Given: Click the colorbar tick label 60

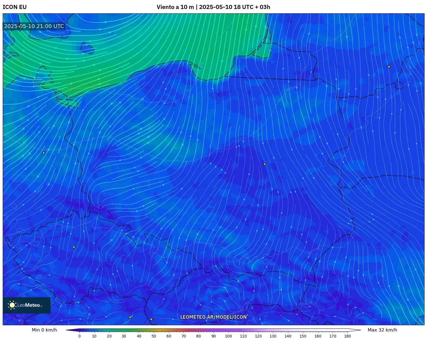Looking at the screenshot, I should click(169, 336).
